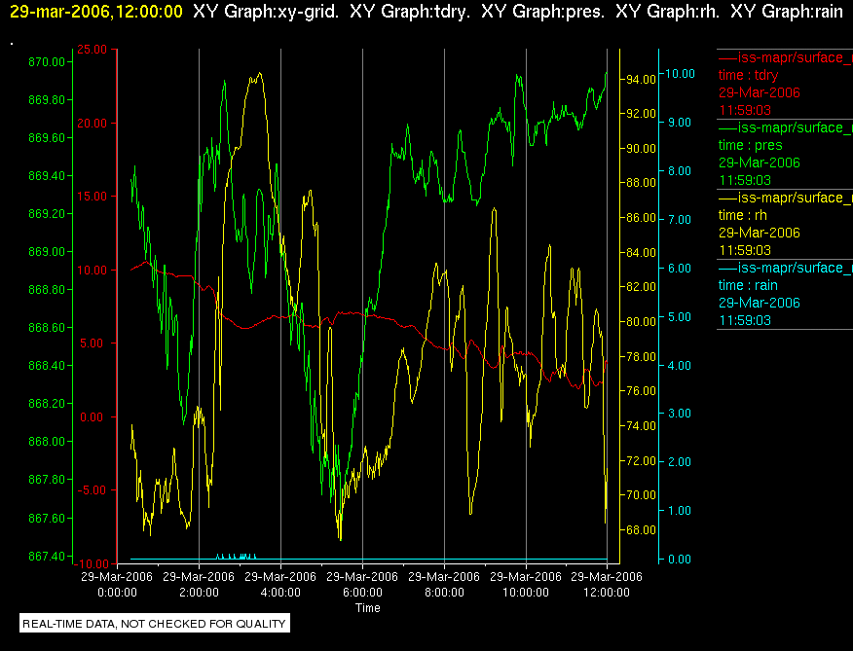Click the cyan rain legend entry 'iss-mapr/surface_'

tap(786, 268)
